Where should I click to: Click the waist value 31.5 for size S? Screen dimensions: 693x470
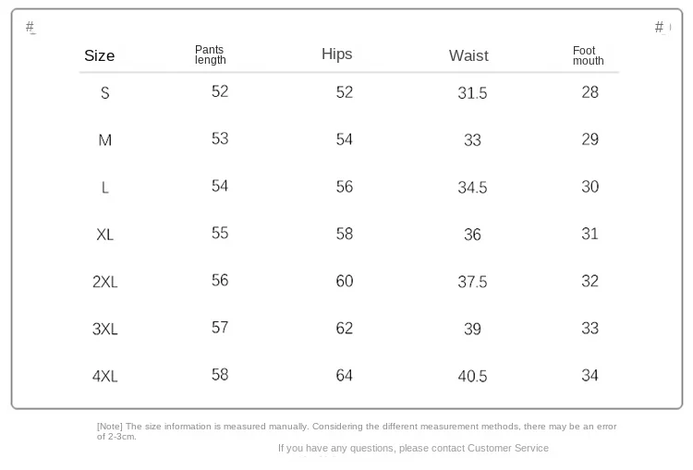point(472,93)
